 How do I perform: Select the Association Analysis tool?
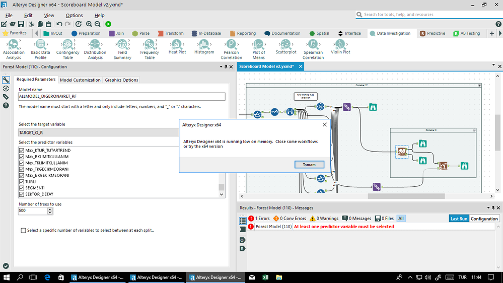tap(14, 49)
